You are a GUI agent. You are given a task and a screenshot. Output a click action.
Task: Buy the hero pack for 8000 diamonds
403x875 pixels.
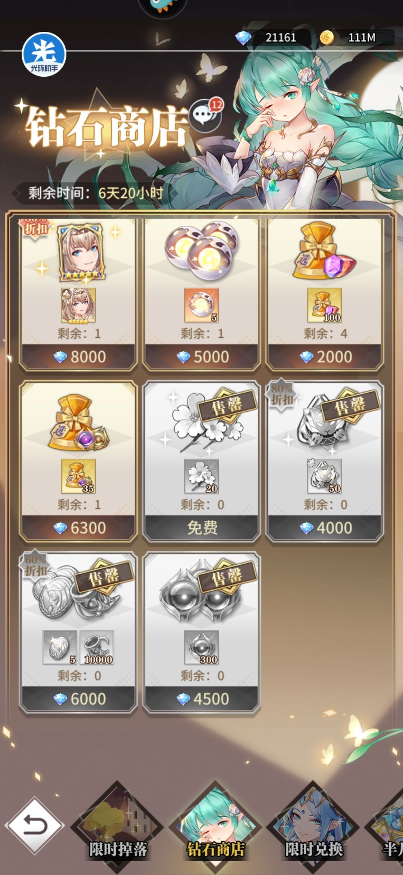pos(78,357)
